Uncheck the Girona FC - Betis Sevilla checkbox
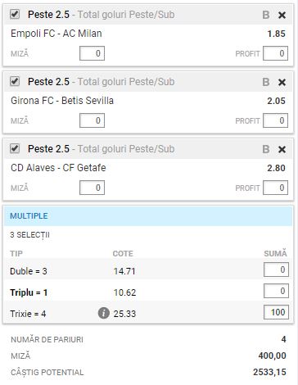The height and width of the screenshot is (385, 298). (x=15, y=81)
